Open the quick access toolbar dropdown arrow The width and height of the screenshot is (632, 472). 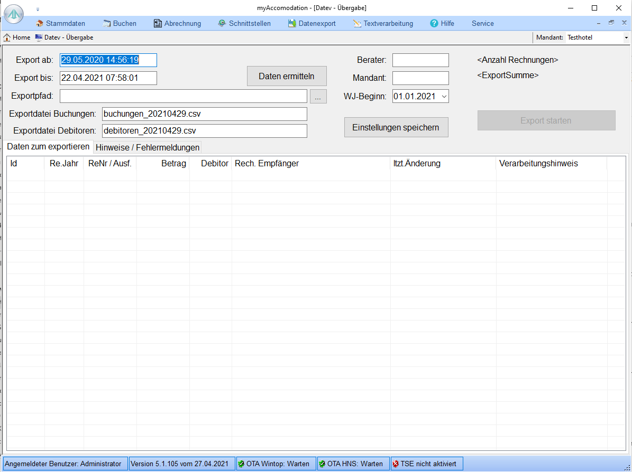pyautogui.click(x=38, y=10)
